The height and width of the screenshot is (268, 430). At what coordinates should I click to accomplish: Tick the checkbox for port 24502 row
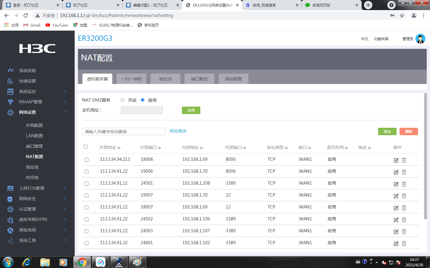point(87,219)
